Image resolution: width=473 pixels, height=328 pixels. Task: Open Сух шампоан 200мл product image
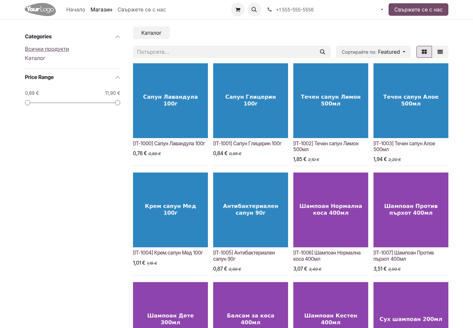click(411, 305)
